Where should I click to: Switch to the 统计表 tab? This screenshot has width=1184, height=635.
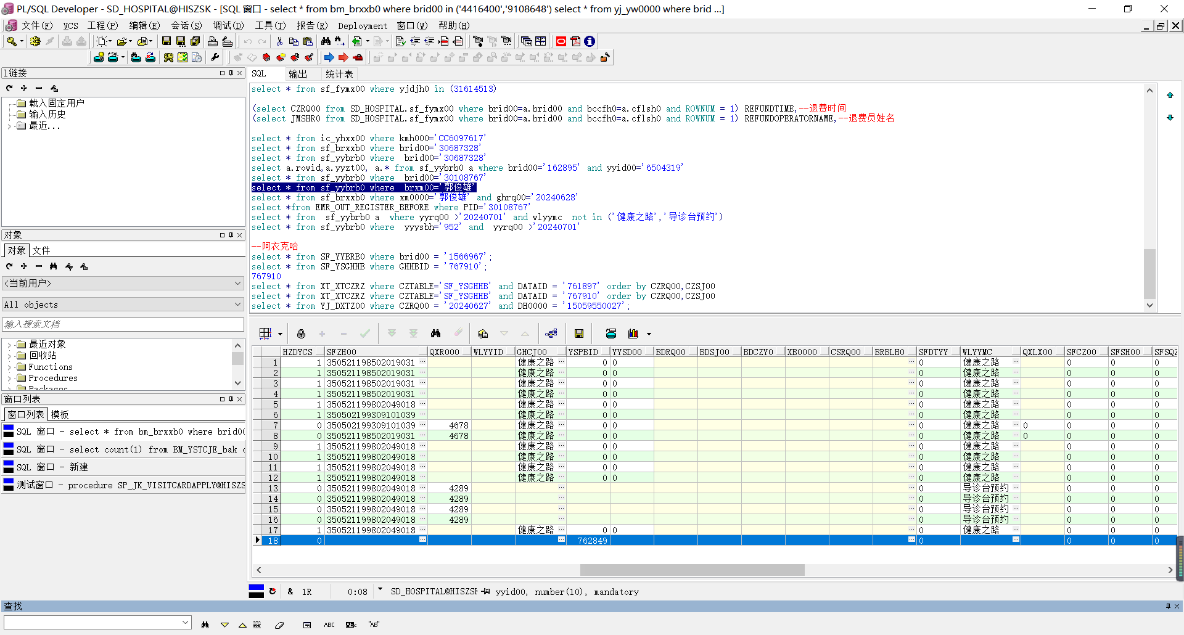point(339,74)
